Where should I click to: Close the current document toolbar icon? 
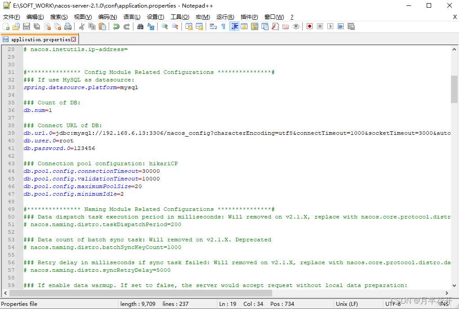coord(47,26)
